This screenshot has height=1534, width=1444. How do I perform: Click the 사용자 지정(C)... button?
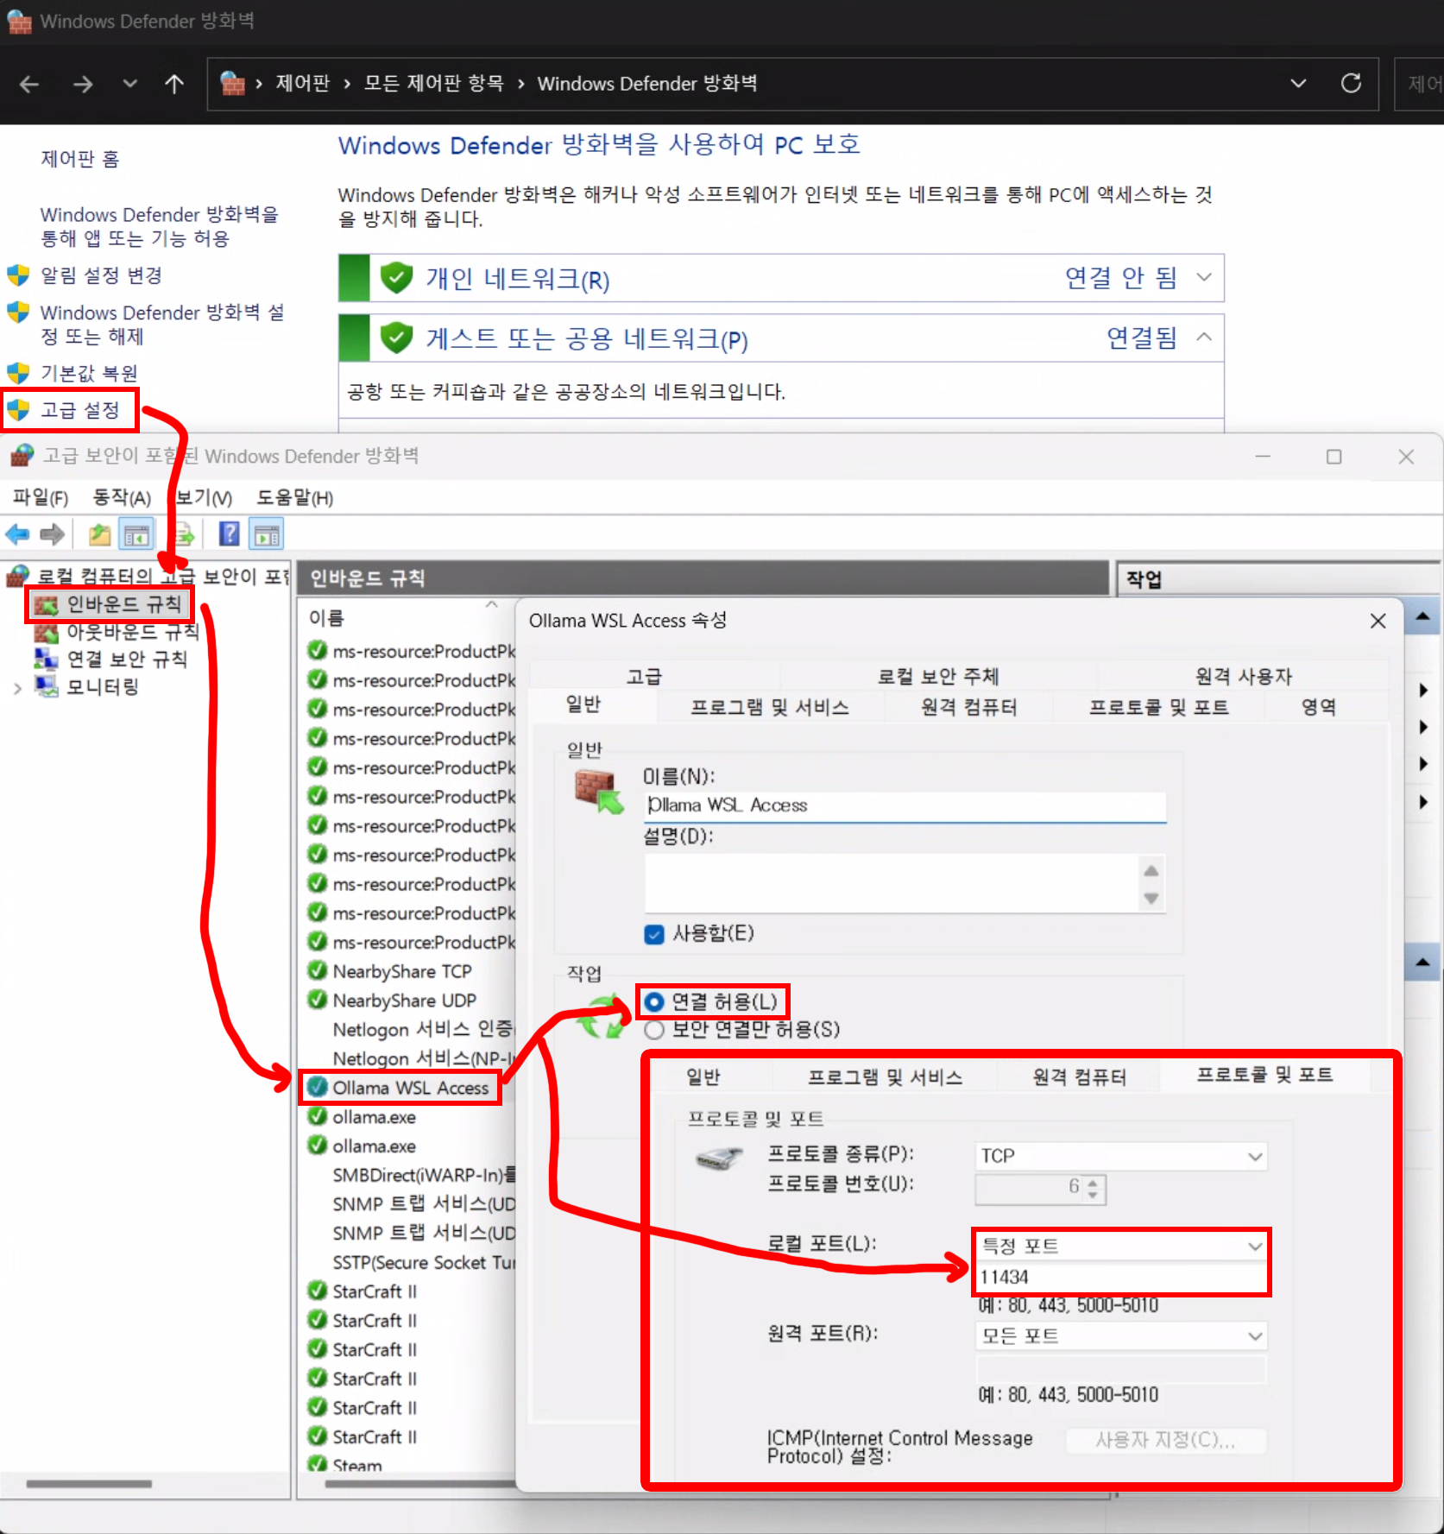click(x=1166, y=1440)
